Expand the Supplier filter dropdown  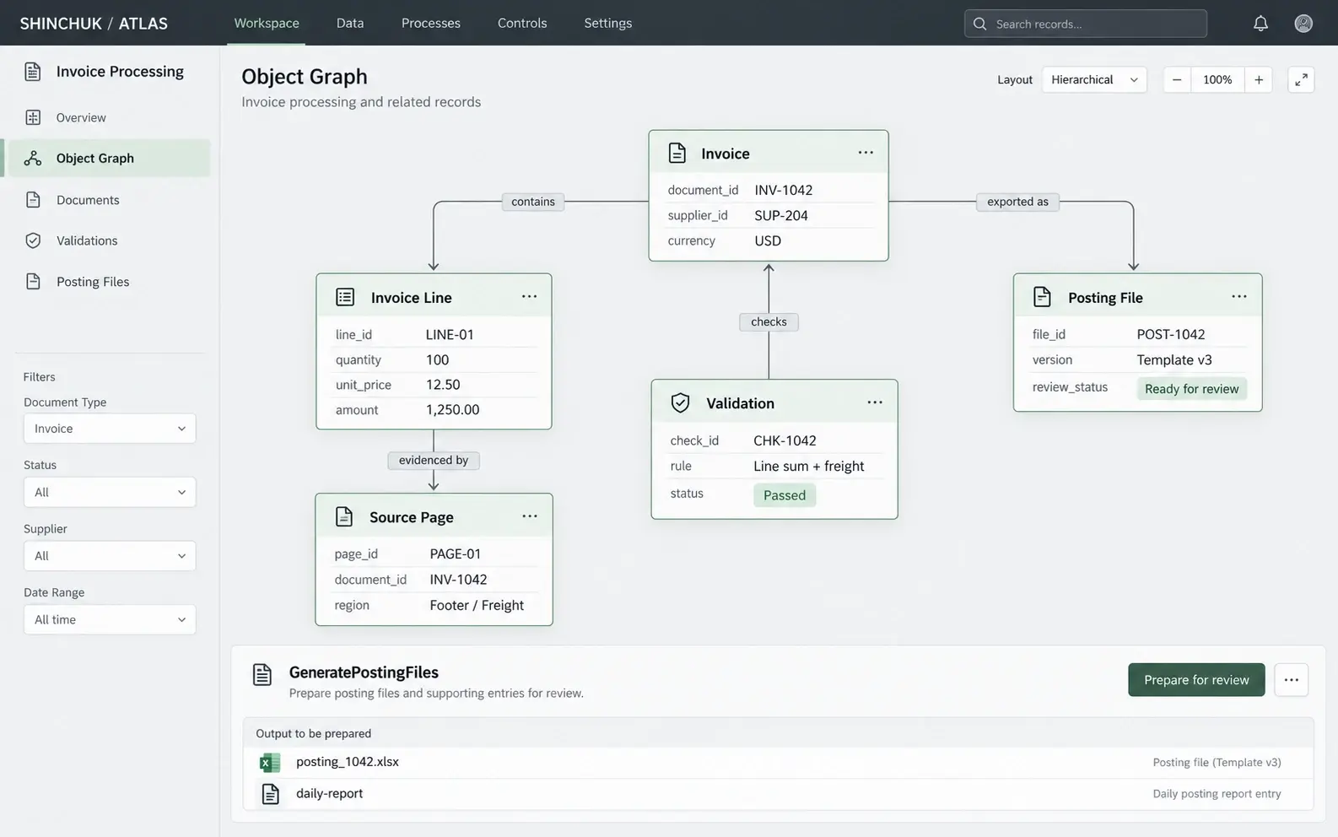point(110,556)
